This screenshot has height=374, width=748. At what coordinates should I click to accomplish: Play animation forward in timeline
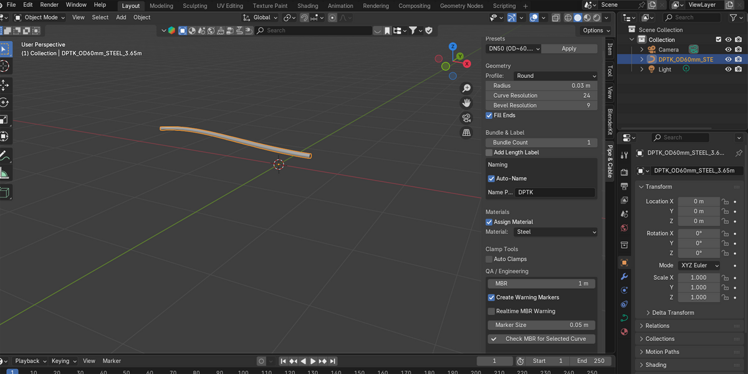(314, 361)
